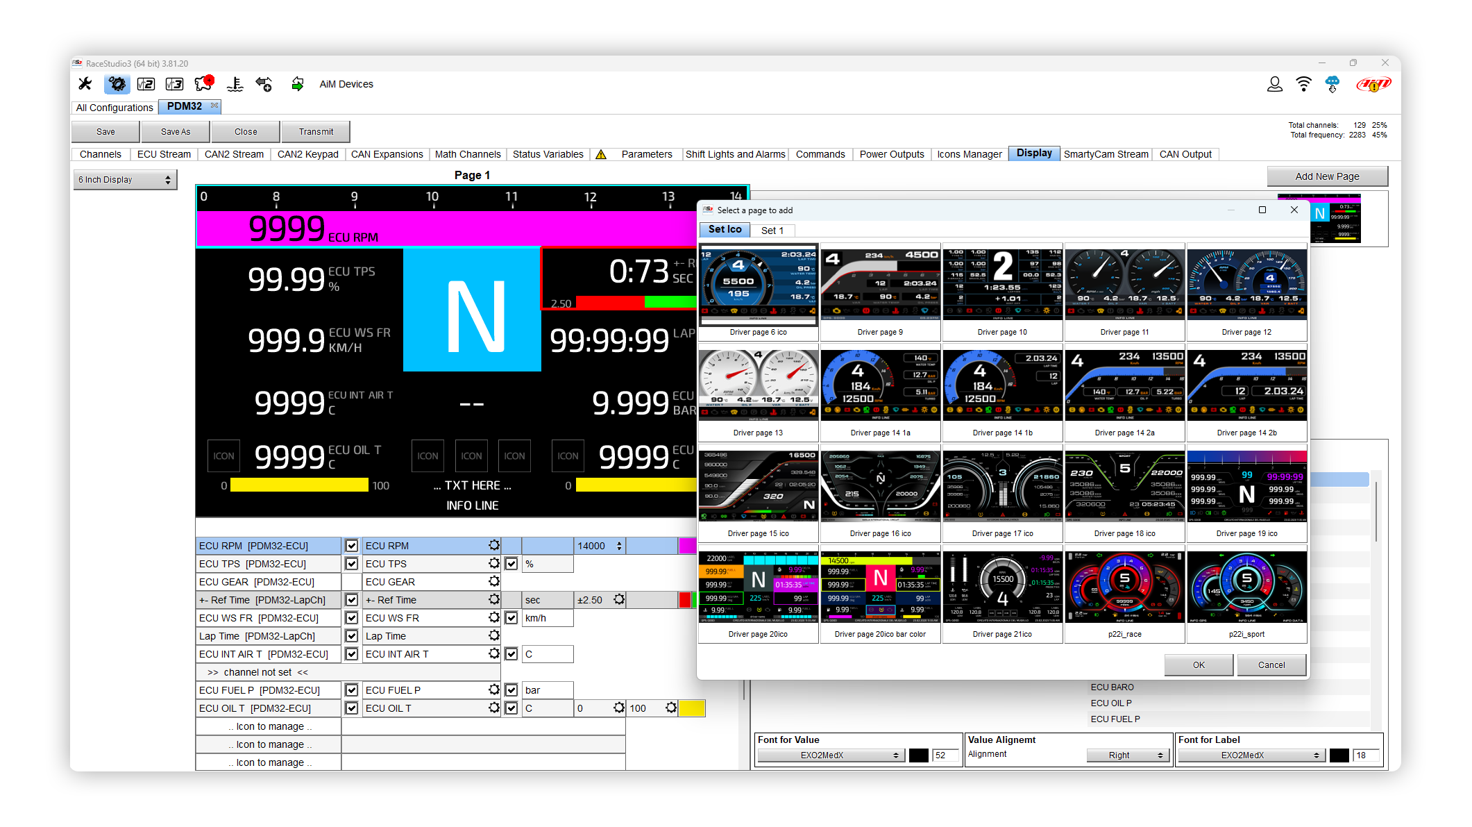The image size is (1472, 827).
Task: Click the magenta color swatch for ECU RPM
Action: pos(687,546)
